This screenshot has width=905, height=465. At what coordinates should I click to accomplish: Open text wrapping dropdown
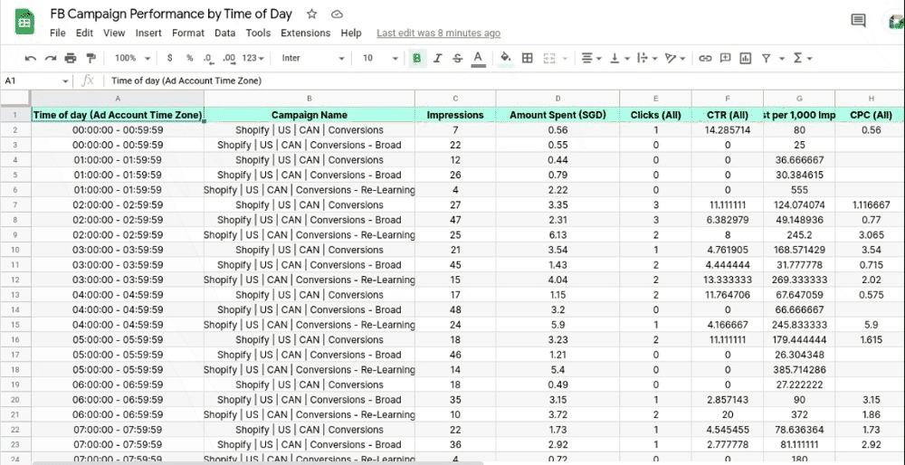click(x=646, y=58)
